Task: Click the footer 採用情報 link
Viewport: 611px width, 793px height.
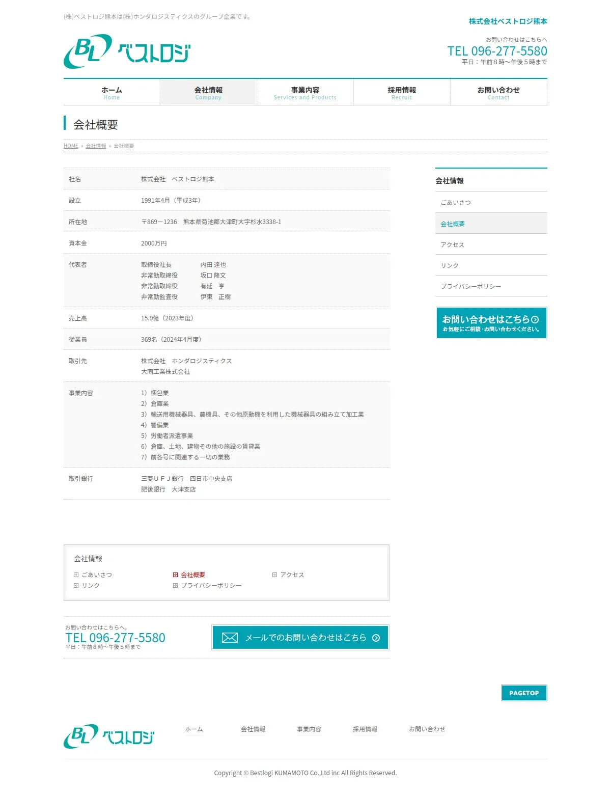Action: pos(365,729)
